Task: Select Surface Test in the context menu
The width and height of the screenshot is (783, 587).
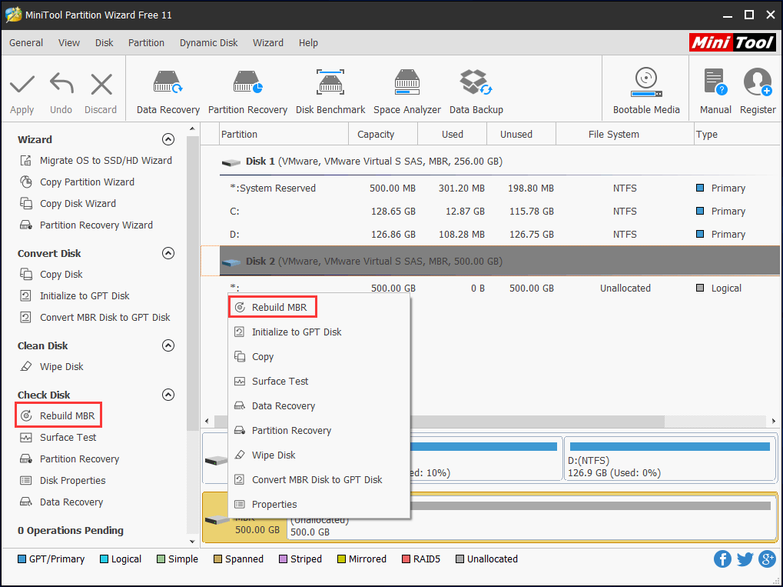Action: click(x=319, y=381)
